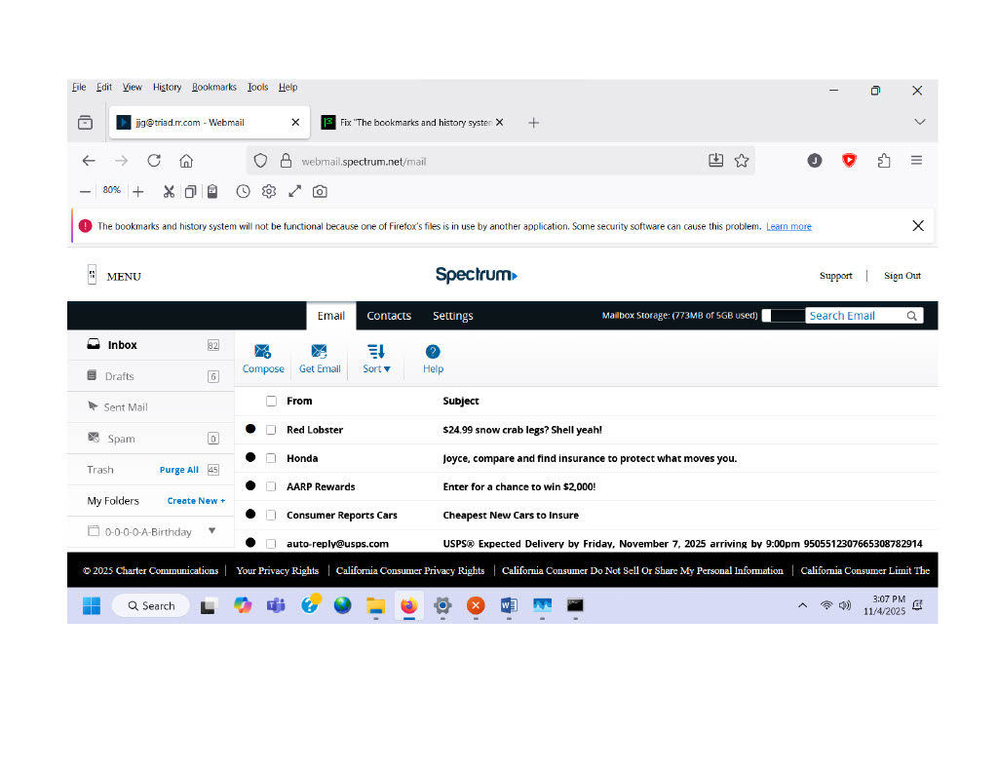Open the list all tabs chevron

(x=920, y=122)
